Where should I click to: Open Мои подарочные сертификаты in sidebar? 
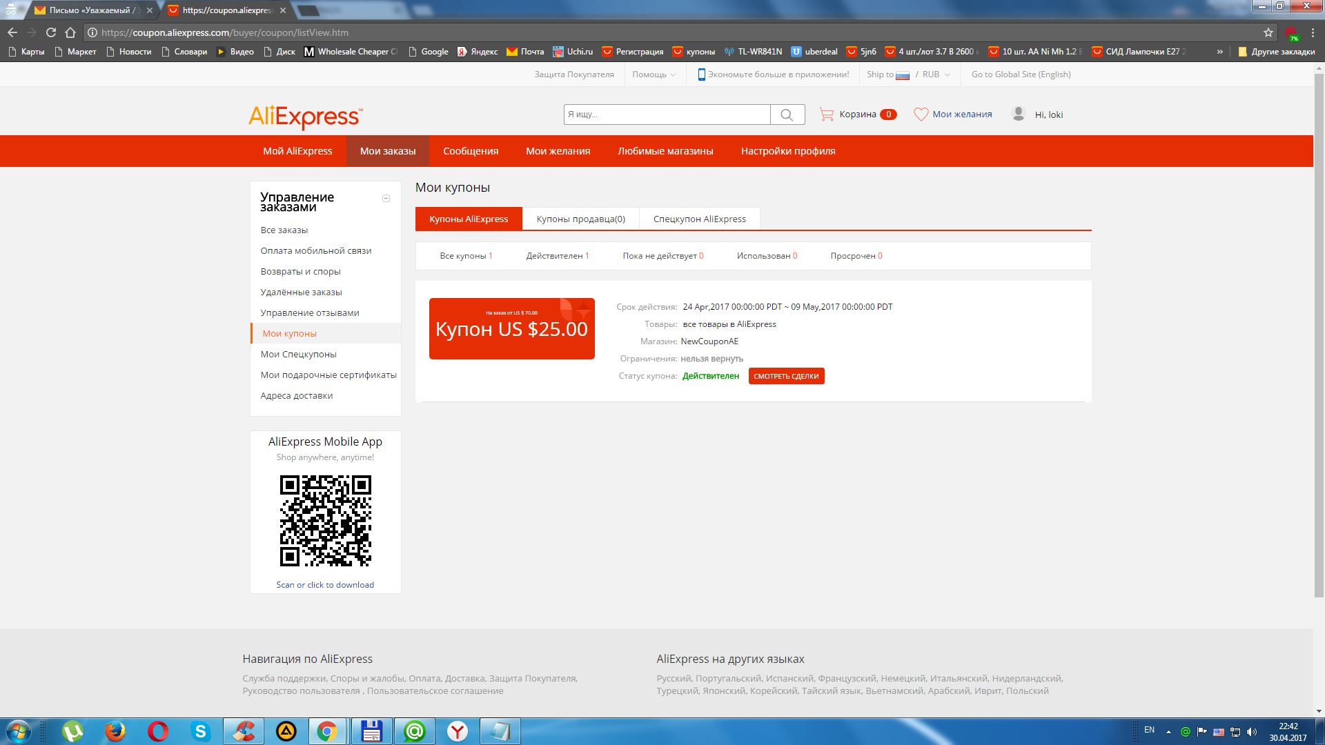point(328,375)
